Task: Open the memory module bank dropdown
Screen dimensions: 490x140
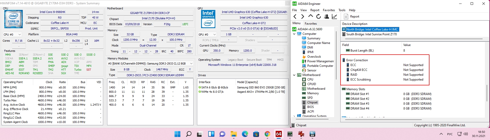Action: (150, 64)
